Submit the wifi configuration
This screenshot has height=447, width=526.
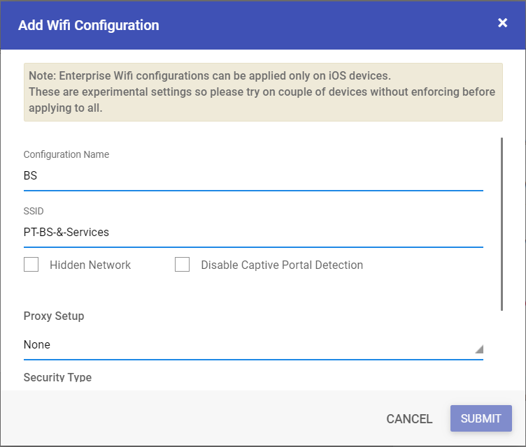click(x=481, y=418)
